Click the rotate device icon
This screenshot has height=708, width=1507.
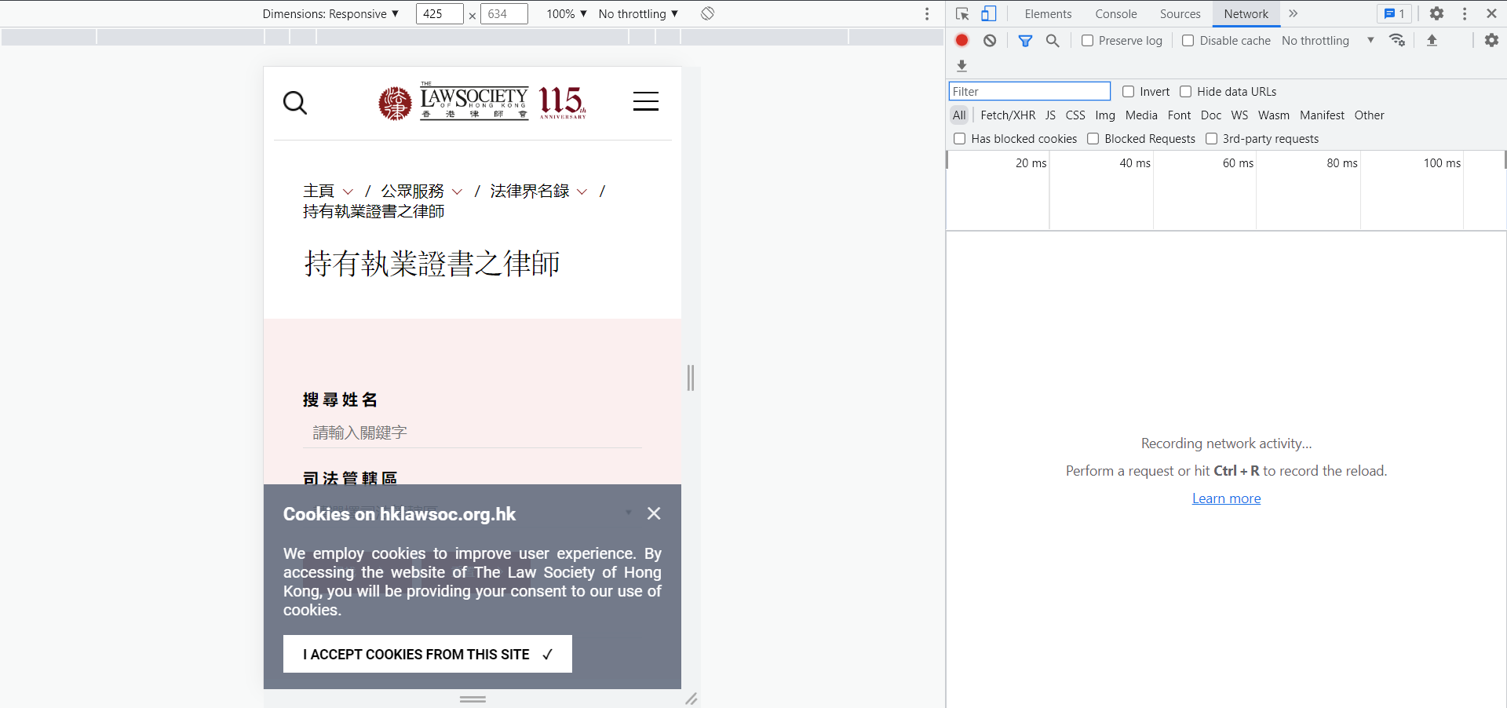707,13
